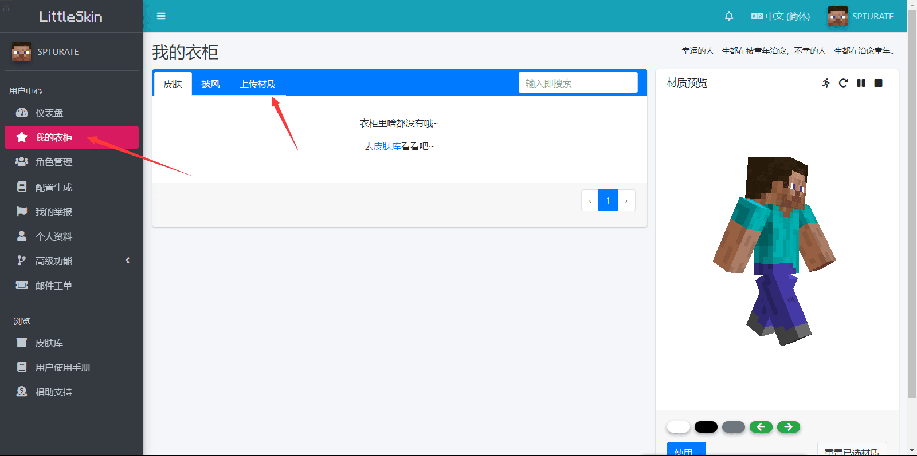This screenshot has height=456, width=917.
Task: Show next skin with green right arrow
Action: [x=789, y=427]
